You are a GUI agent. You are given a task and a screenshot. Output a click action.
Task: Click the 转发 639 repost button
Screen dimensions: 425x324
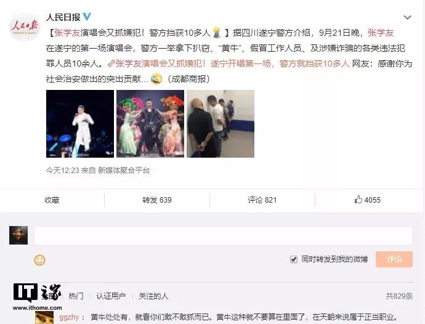[x=157, y=200]
